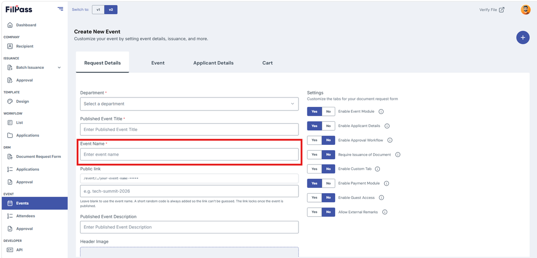Image resolution: width=537 pixels, height=258 pixels.
Task: Set Enable Custom Tab to Yes
Action: point(315,169)
